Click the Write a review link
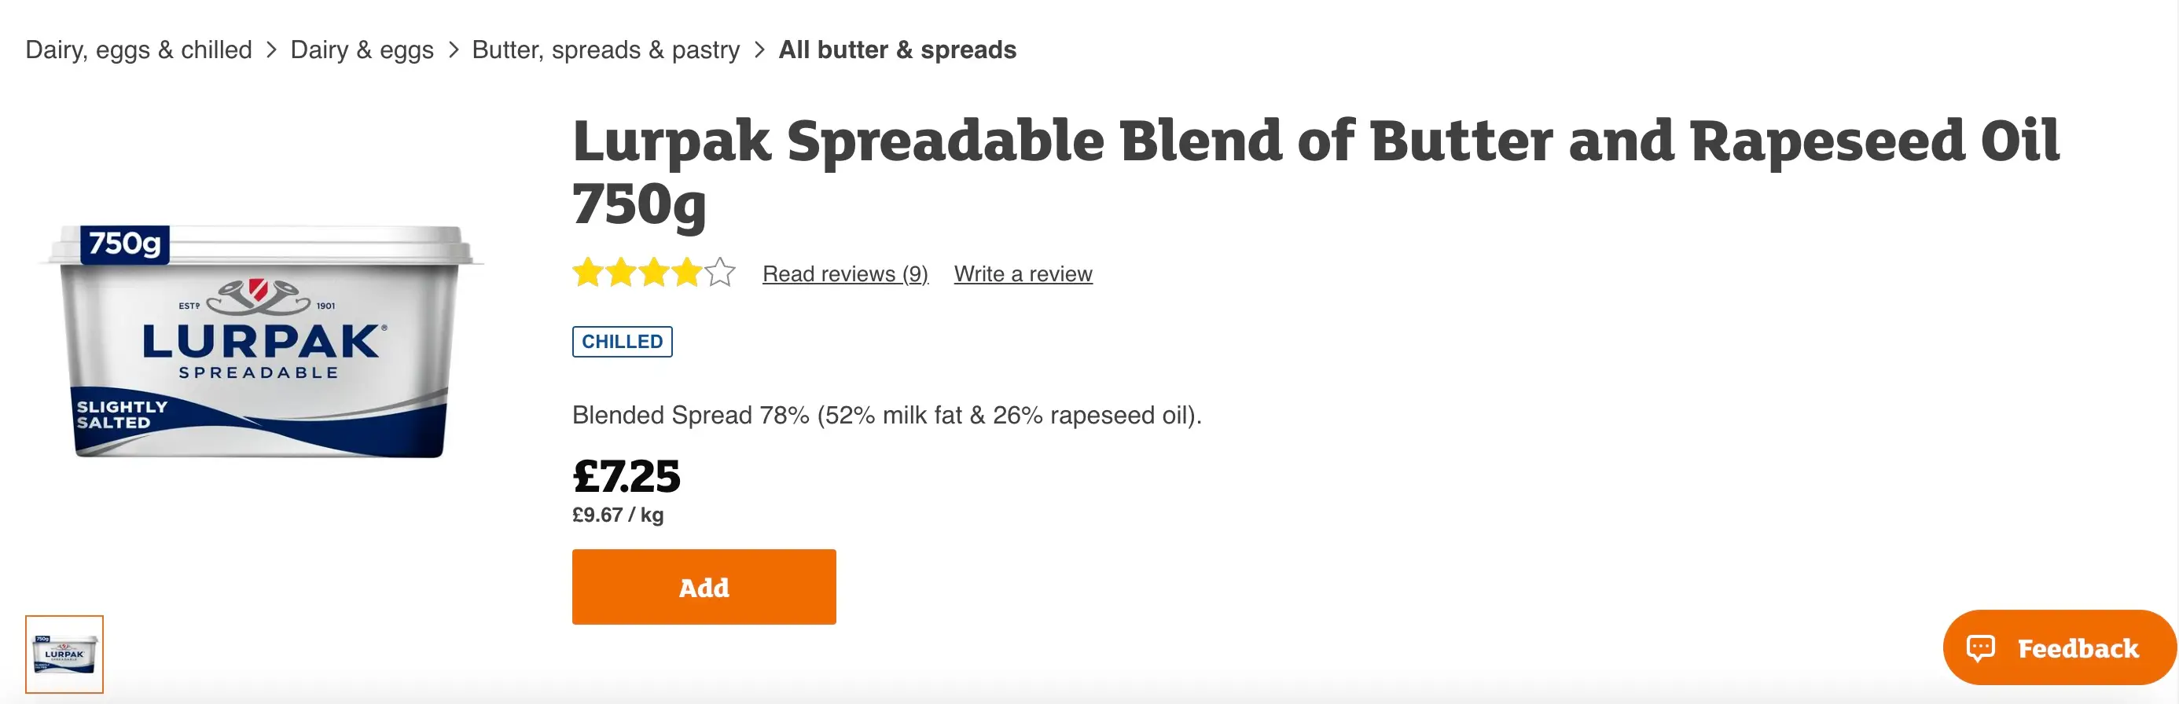The width and height of the screenshot is (2179, 704). [x=1022, y=273]
